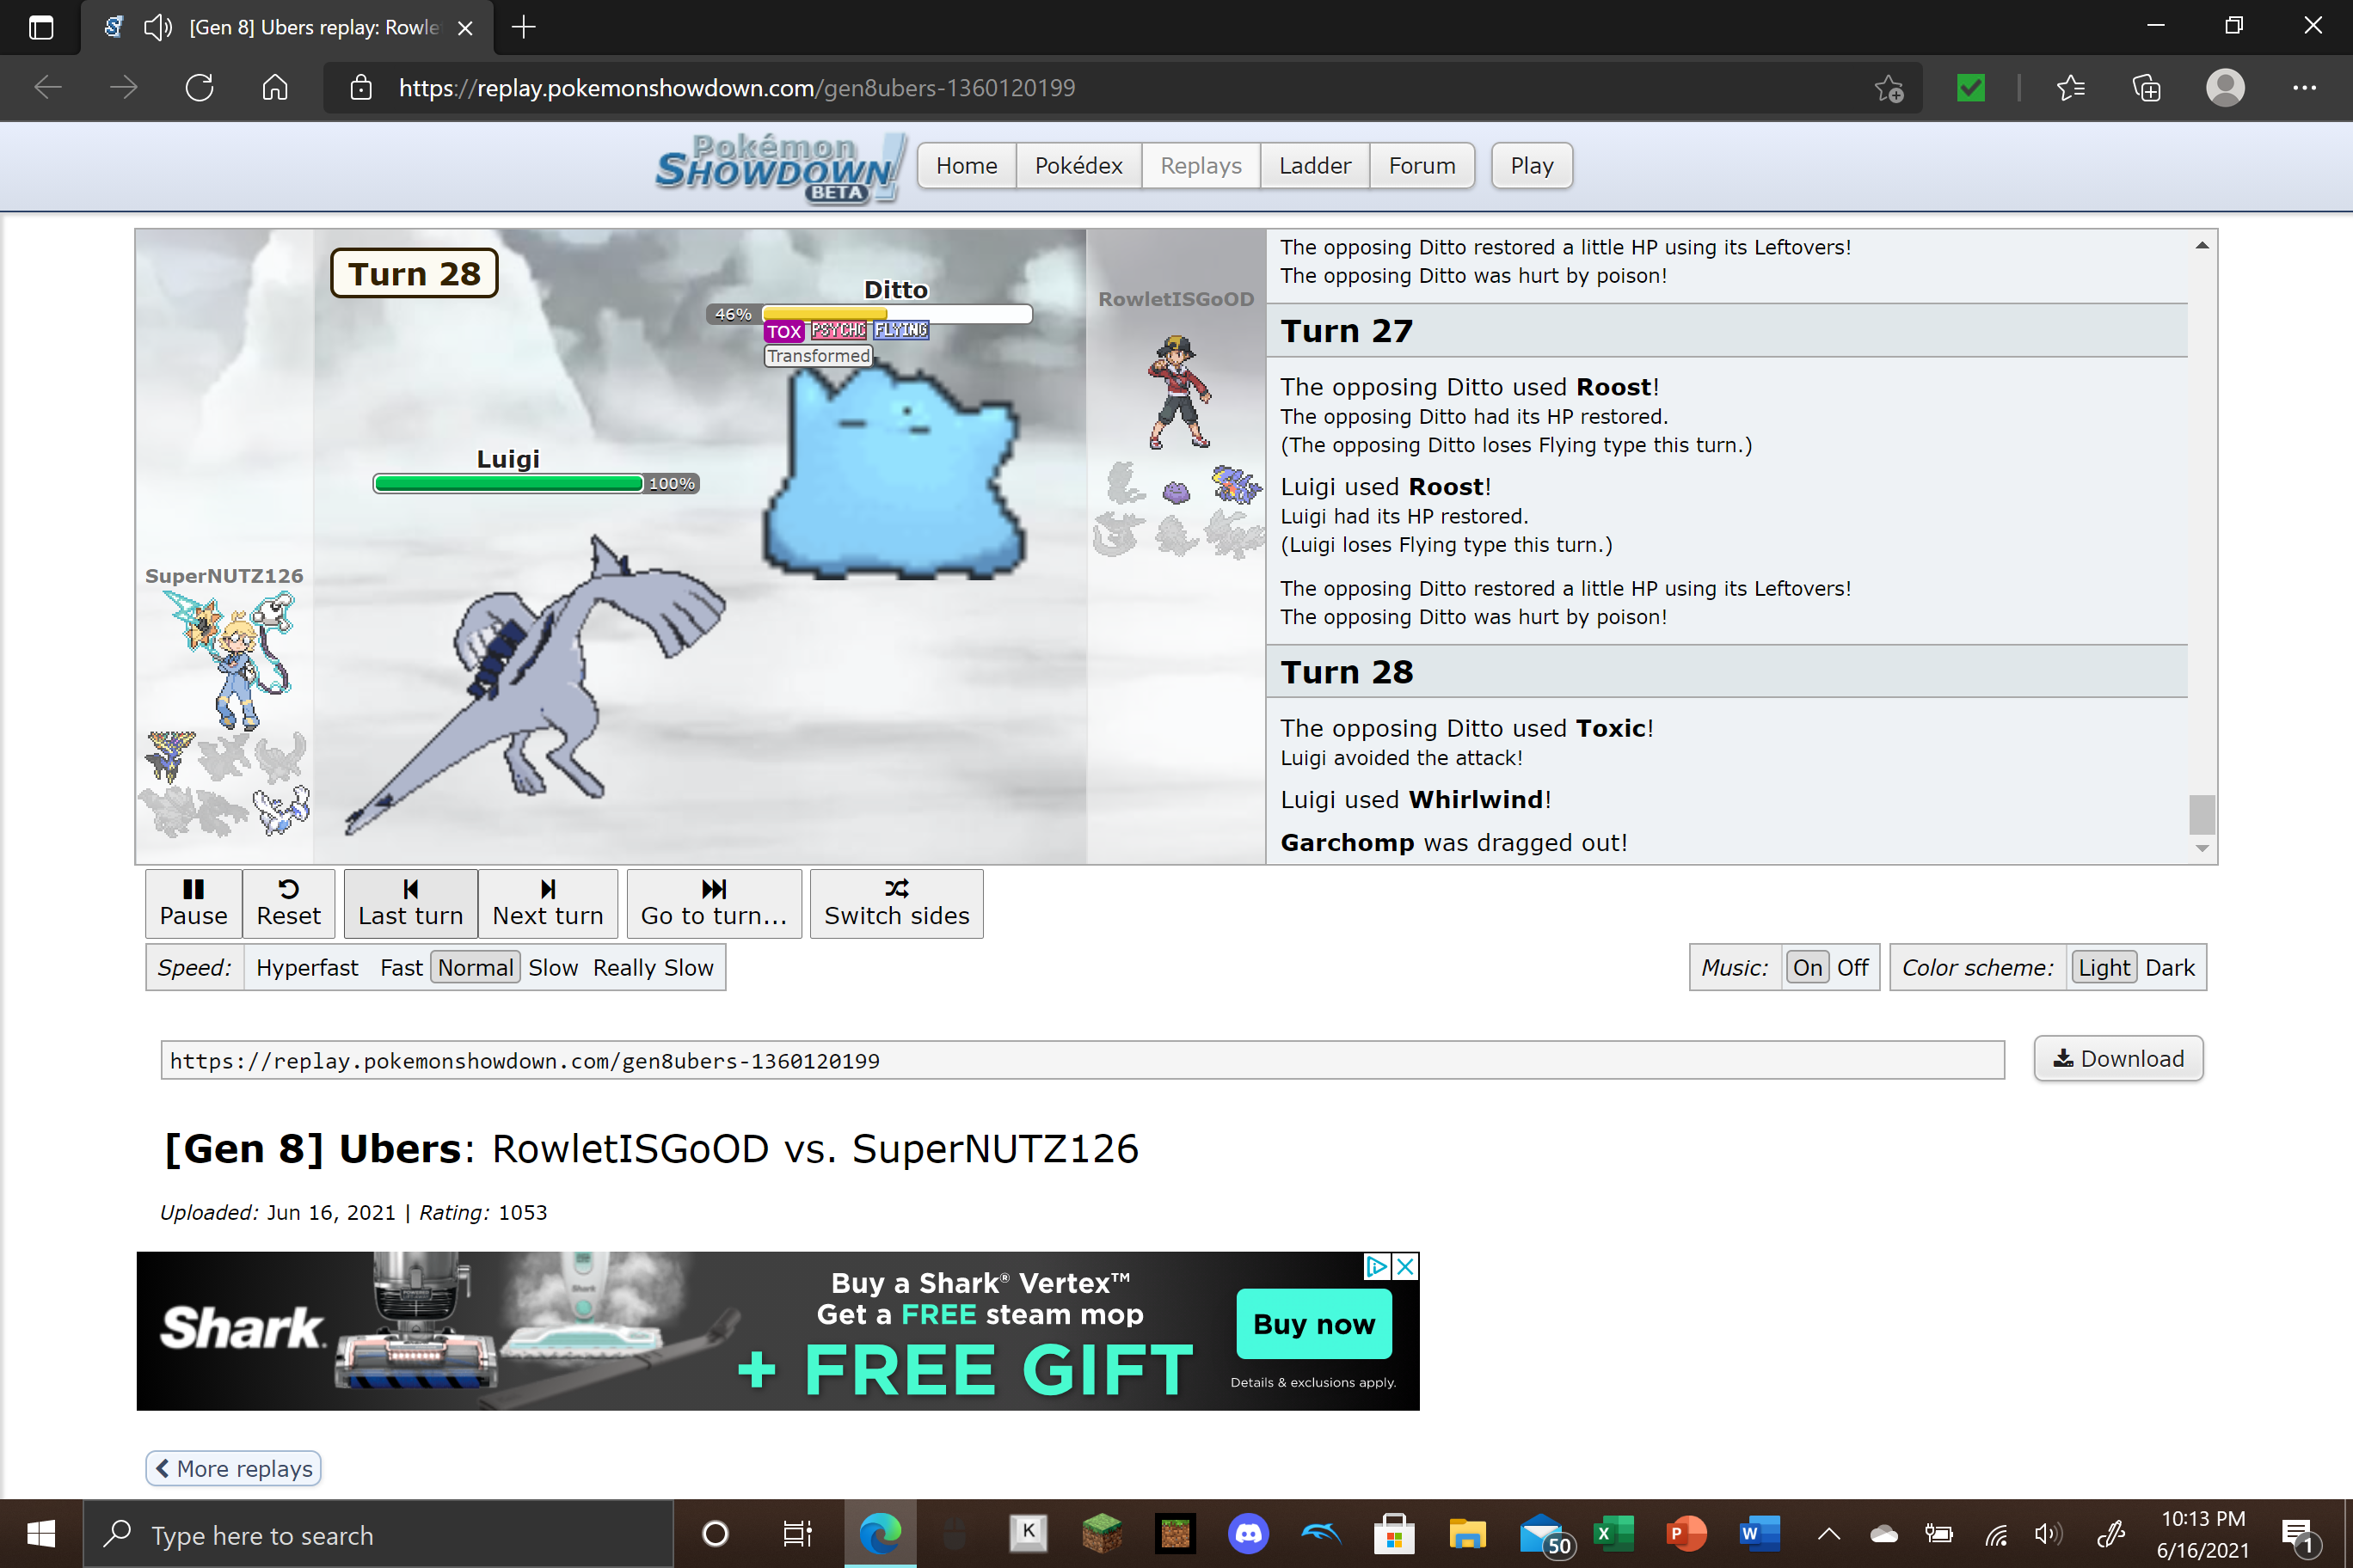Switch color scheme to Dark
The image size is (2353, 1568).
2169,967
